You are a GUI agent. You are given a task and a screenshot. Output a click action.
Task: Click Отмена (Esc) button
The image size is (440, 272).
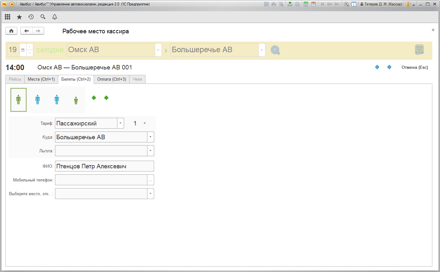point(414,67)
